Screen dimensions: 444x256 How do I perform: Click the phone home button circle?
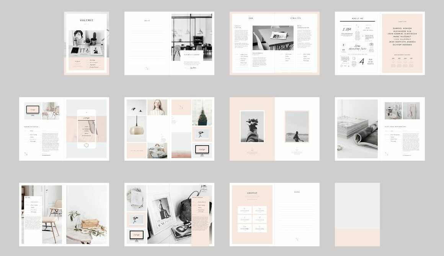point(86,145)
